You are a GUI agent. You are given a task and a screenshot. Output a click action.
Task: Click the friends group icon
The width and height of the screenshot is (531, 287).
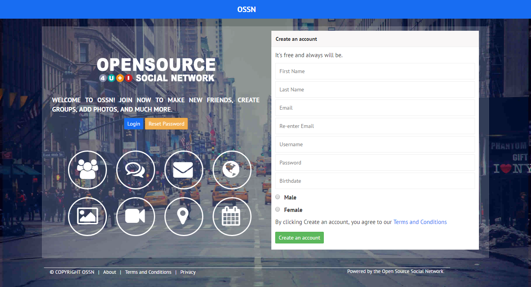coord(87,170)
